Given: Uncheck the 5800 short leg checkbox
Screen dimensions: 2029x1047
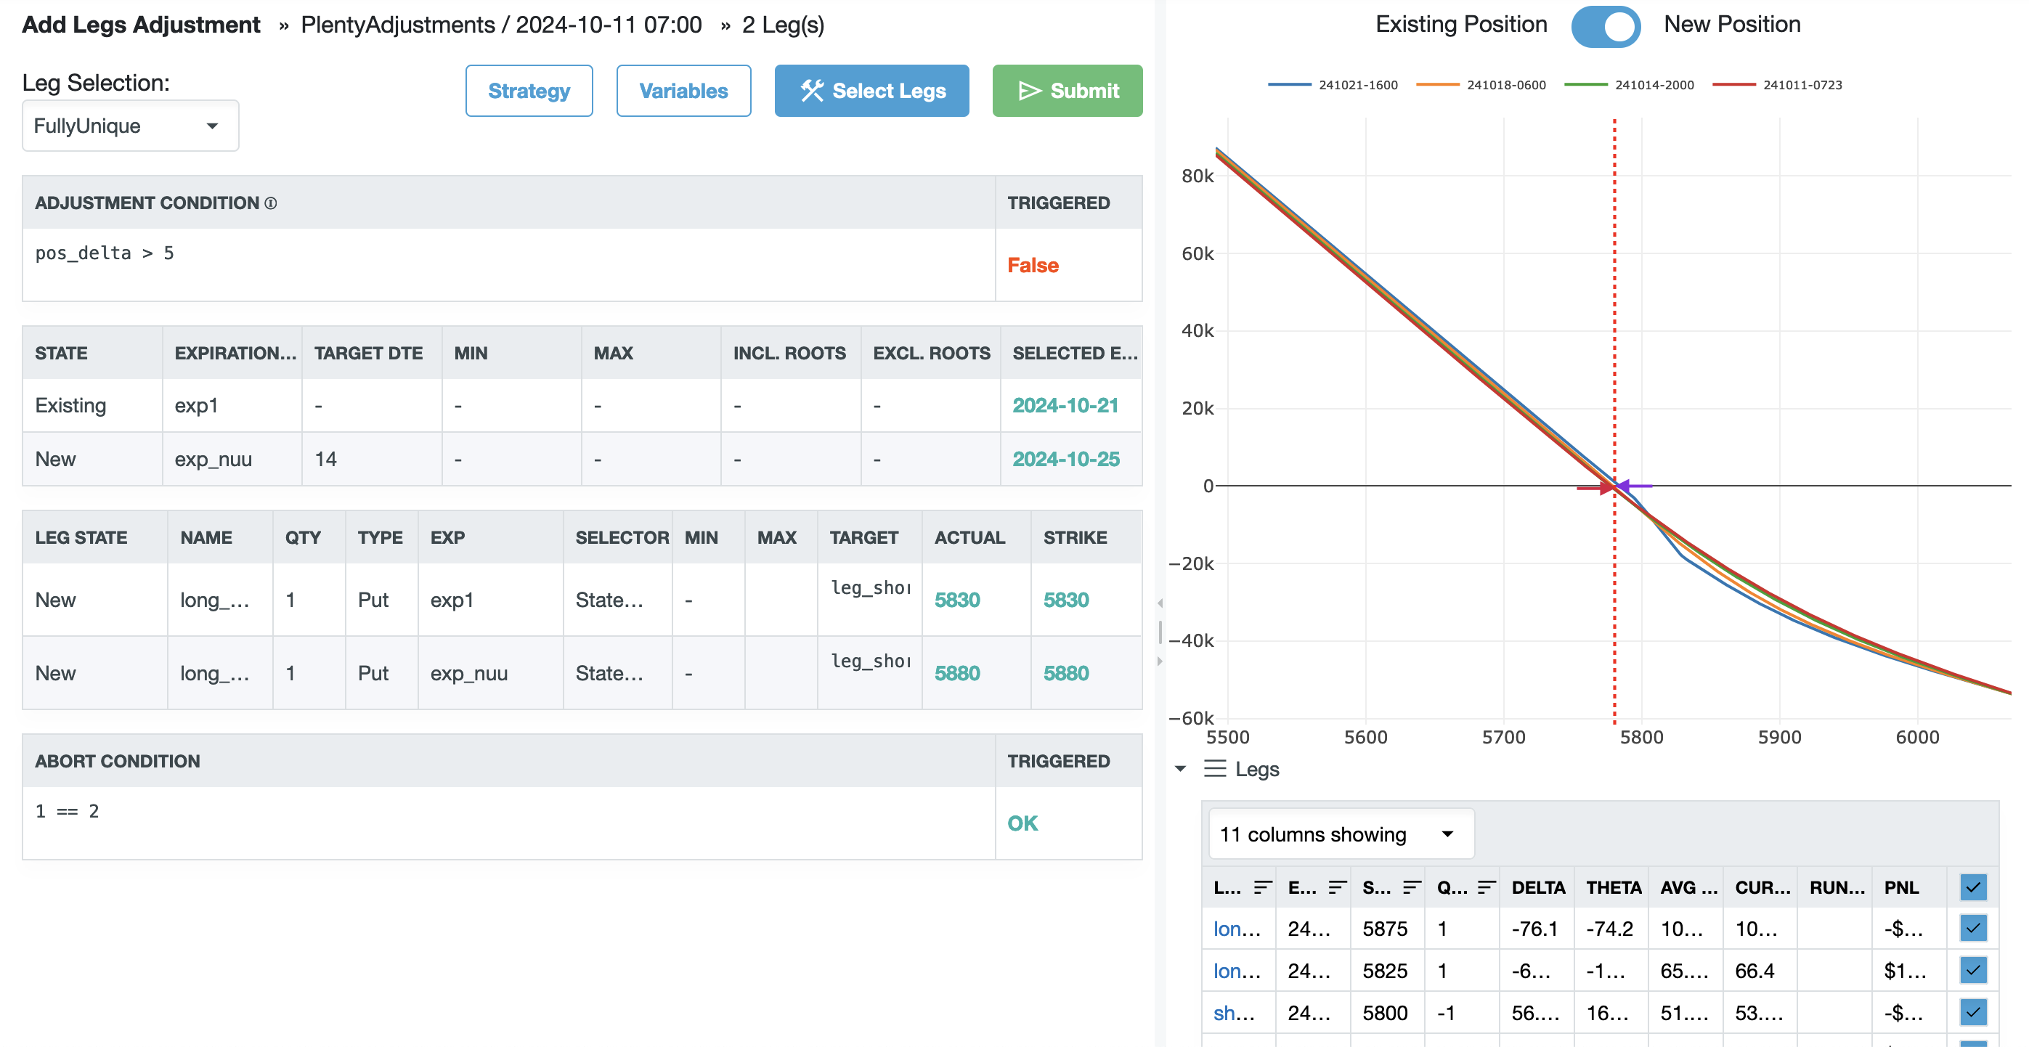Looking at the screenshot, I should 1972,1012.
